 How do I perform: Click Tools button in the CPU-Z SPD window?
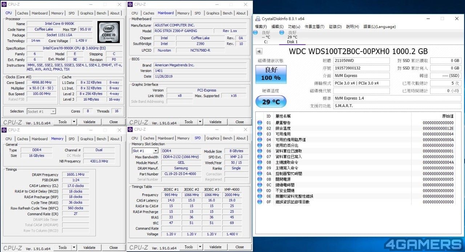[x=189, y=247]
